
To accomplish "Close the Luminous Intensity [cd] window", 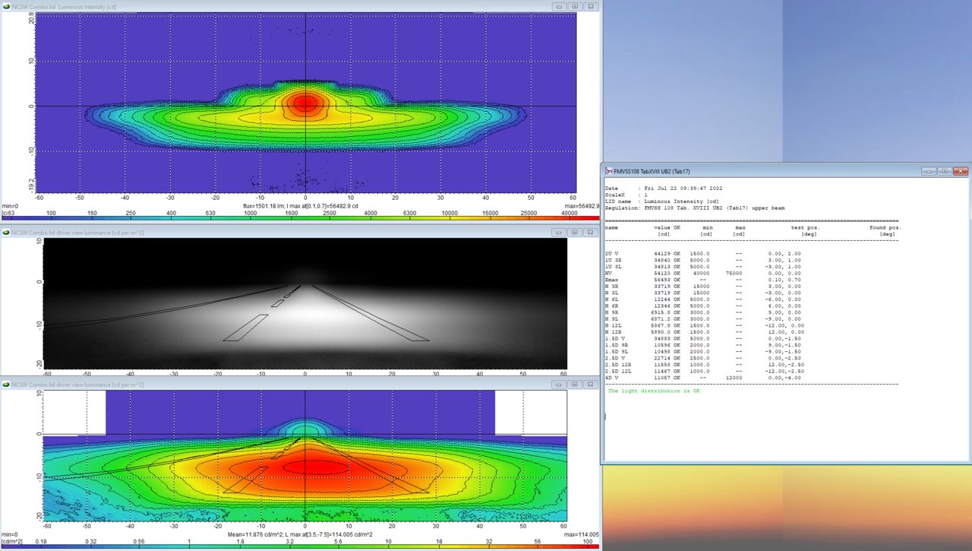I will tap(590, 5).
